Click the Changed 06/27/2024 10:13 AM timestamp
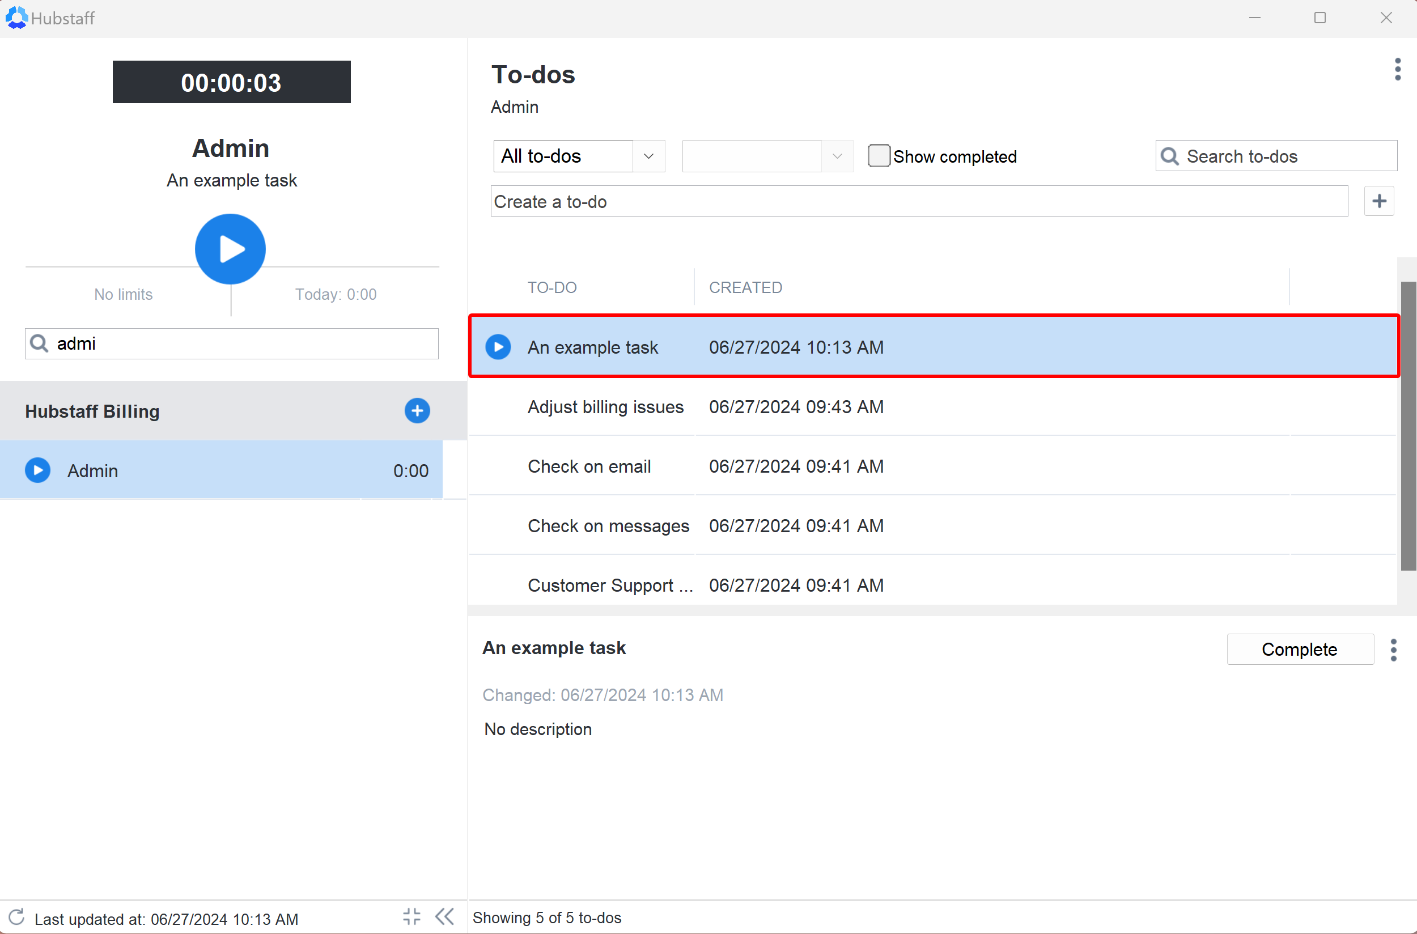The image size is (1417, 934). pos(603,695)
